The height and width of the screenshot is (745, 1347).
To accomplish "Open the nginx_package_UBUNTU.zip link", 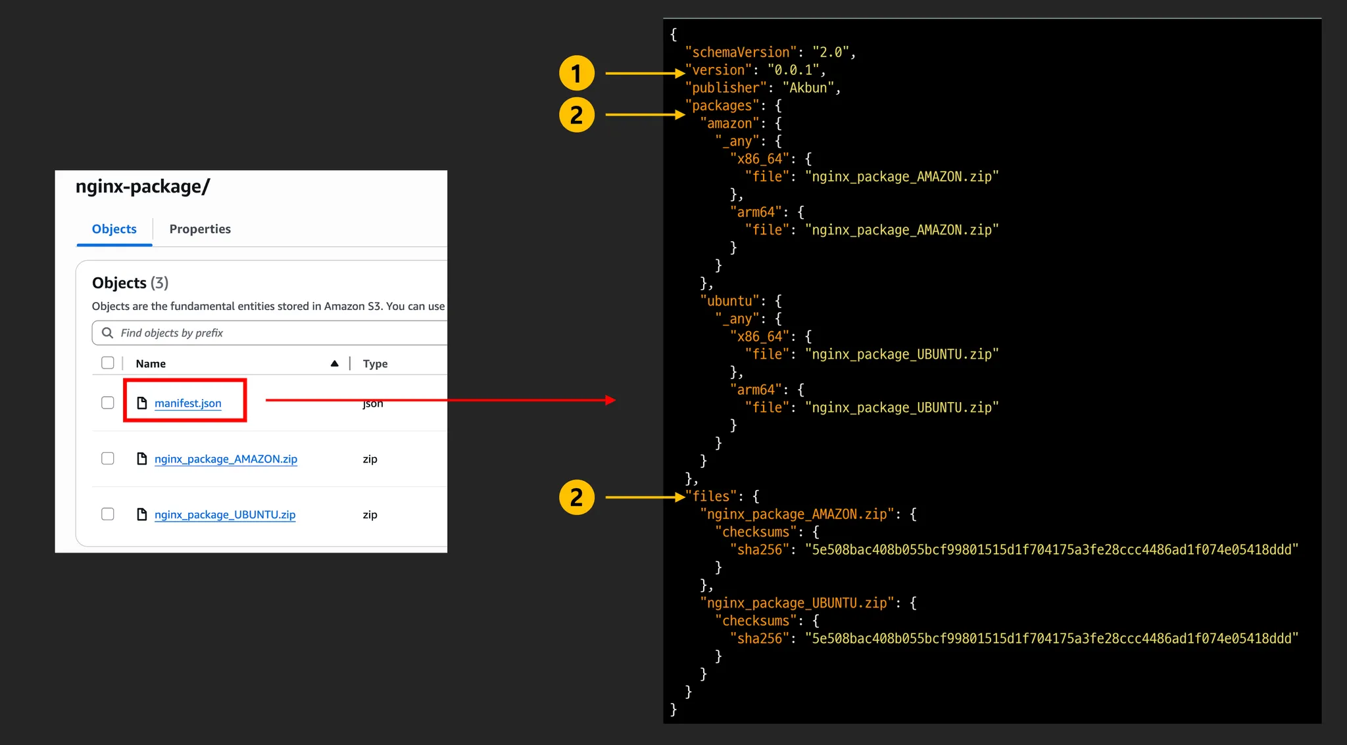I will [225, 515].
